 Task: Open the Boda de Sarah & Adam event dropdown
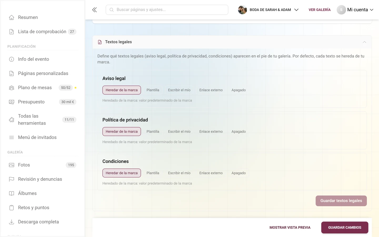click(268, 10)
